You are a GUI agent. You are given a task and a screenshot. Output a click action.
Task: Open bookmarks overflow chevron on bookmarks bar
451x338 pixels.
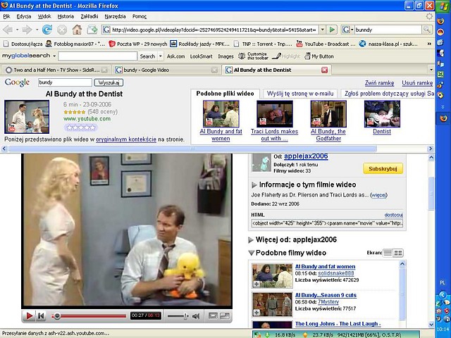[x=429, y=44]
